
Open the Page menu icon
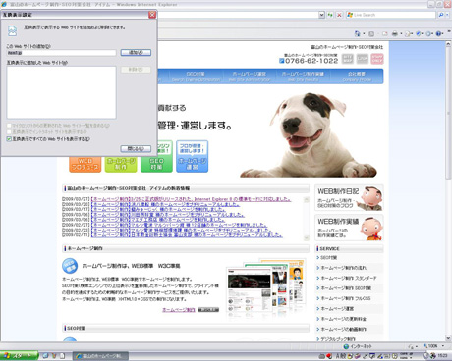408,33
